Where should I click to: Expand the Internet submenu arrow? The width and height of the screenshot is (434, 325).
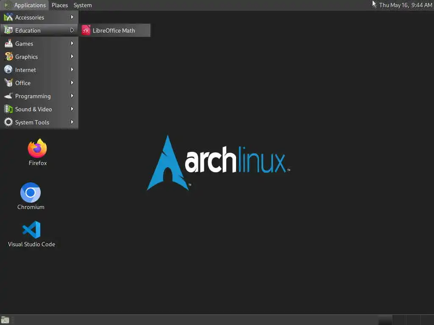tap(72, 70)
